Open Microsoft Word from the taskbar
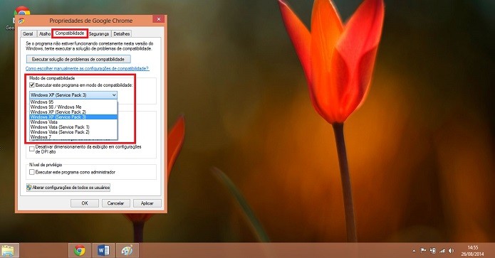The image size is (495, 258). [x=103, y=251]
